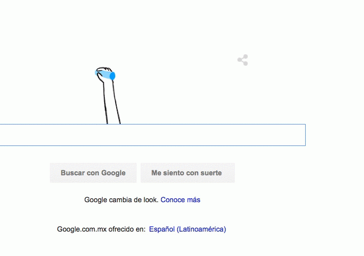Share the Google doodle

[243, 60]
